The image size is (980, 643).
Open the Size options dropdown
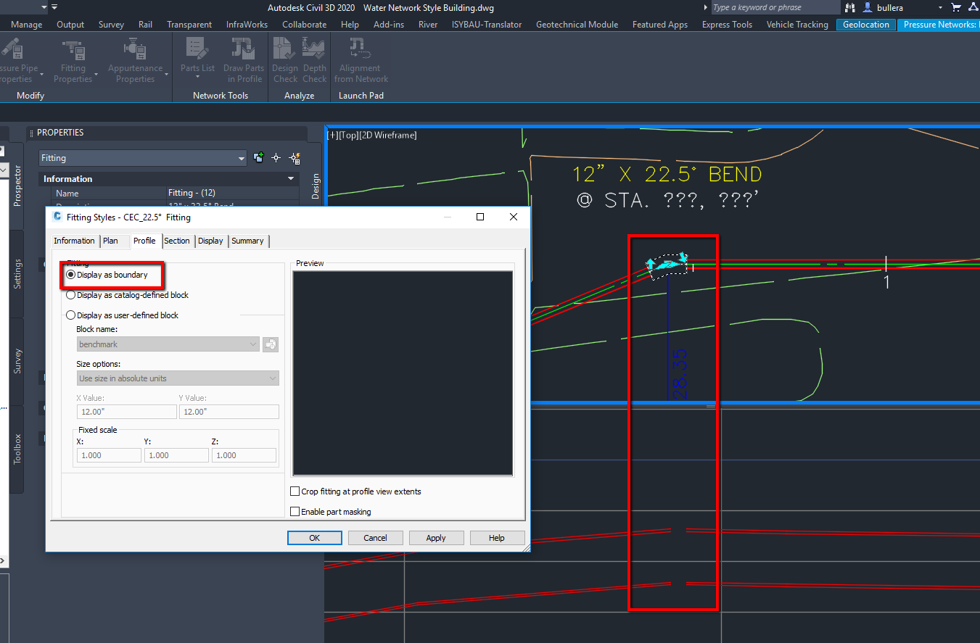[x=178, y=378]
